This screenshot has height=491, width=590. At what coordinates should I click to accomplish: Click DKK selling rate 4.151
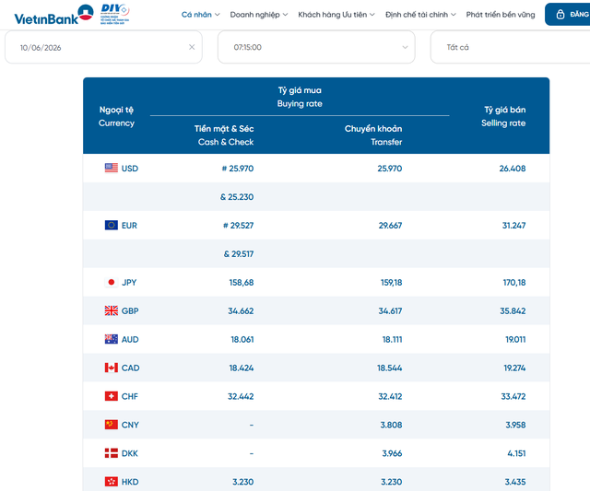click(516, 453)
